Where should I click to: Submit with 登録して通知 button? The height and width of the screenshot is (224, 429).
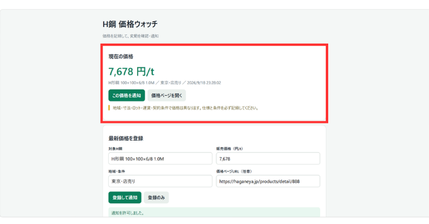tap(125, 198)
